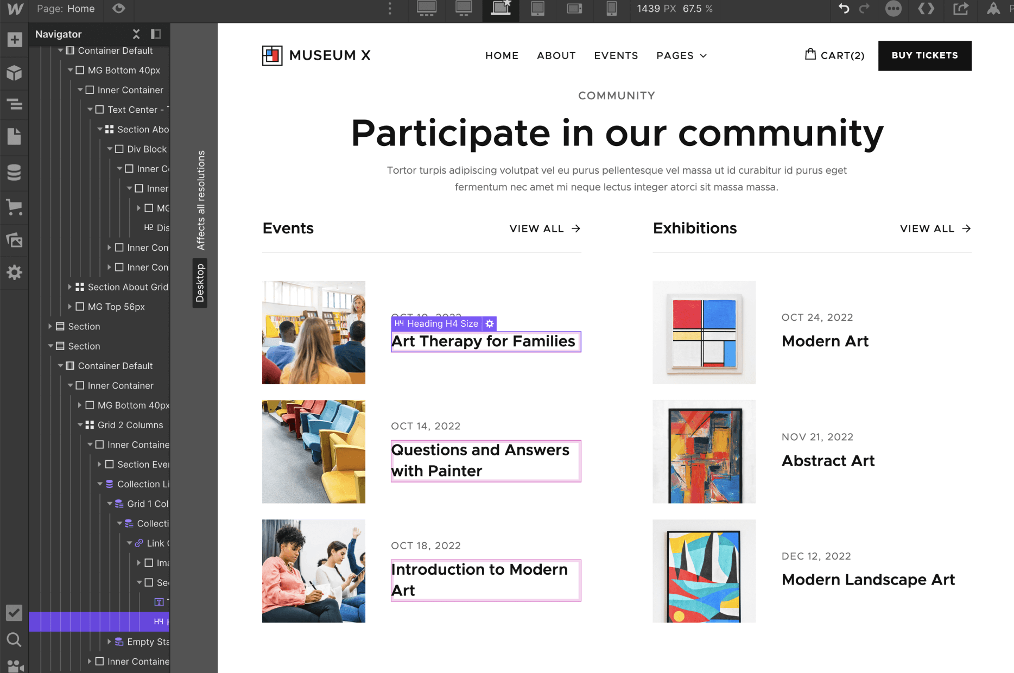Open the CMS Collections panel

coord(14,173)
